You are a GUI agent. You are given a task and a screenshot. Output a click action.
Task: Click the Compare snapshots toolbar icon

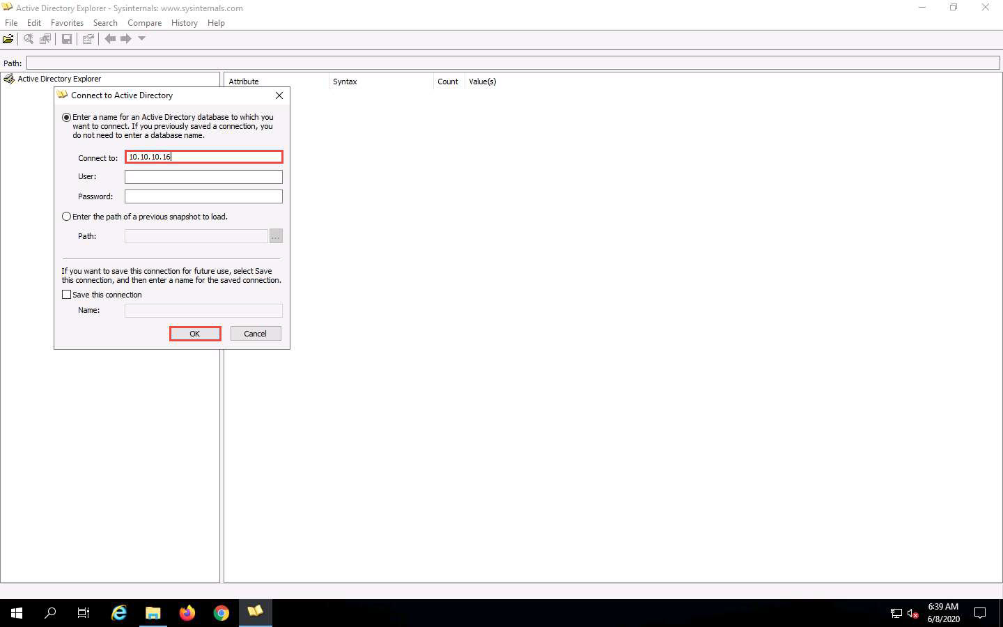[45, 39]
